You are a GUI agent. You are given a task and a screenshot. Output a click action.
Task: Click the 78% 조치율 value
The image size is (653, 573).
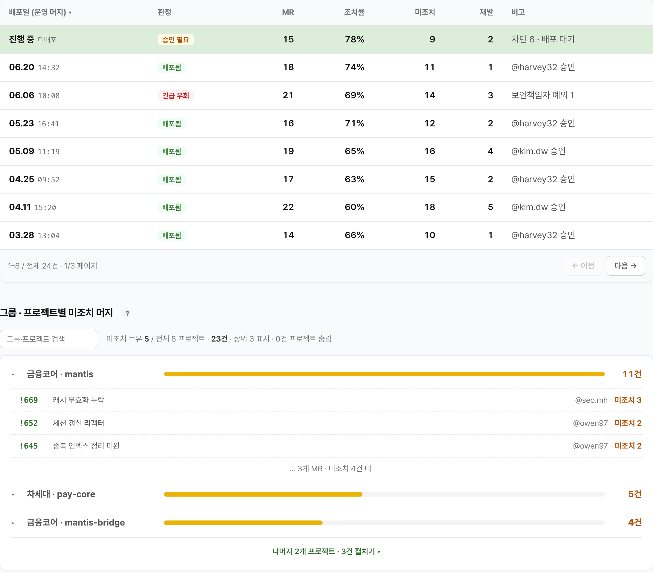click(355, 39)
